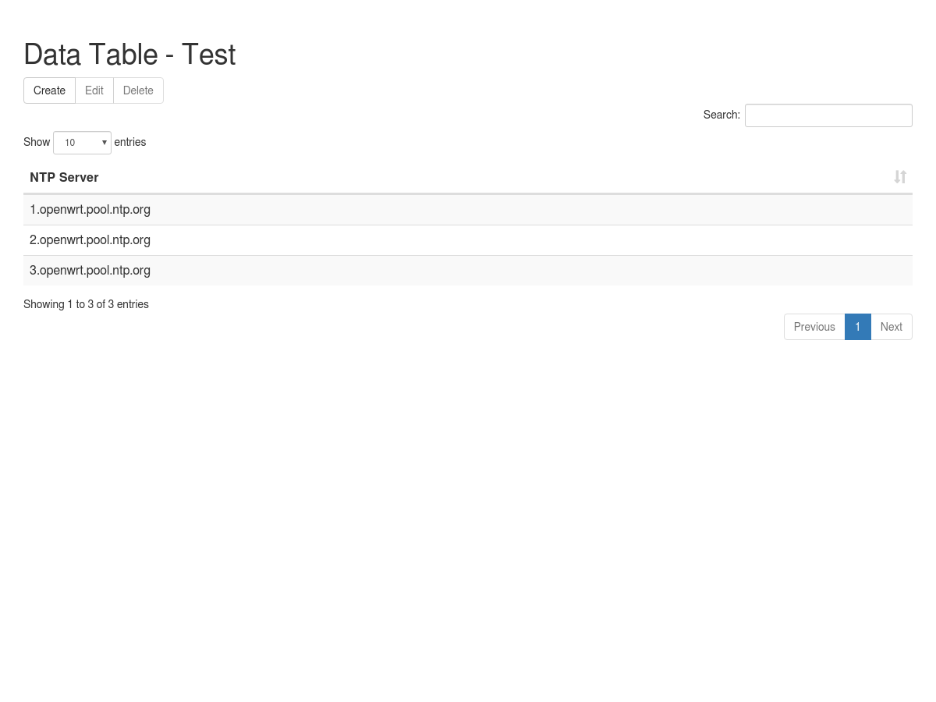Sort by the NTP Server column header
The height and width of the screenshot is (702, 936).
pyautogui.click(x=468, y=178)
